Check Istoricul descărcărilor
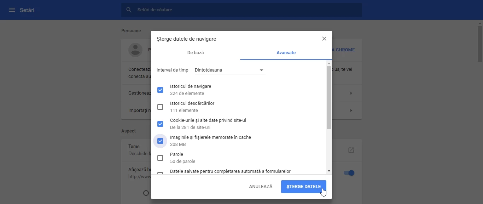 point(160,107)
